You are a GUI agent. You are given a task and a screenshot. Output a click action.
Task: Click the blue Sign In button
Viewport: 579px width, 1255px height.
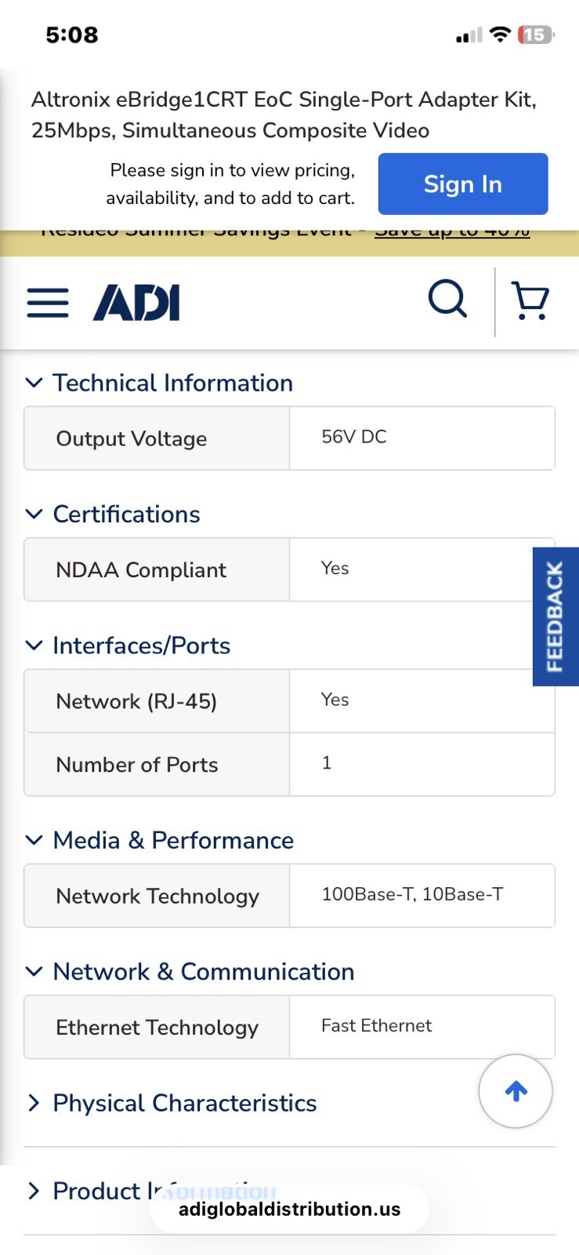(463, 184)
